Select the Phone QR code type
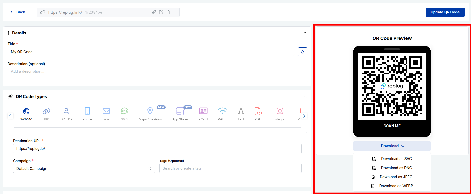This screenshot has height=194, width=471. click(x=87, y=114)
